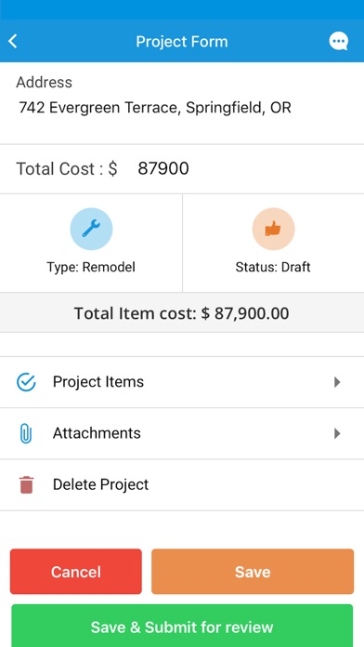
Task: Click the orange Save button
Action: pos(253,572)
